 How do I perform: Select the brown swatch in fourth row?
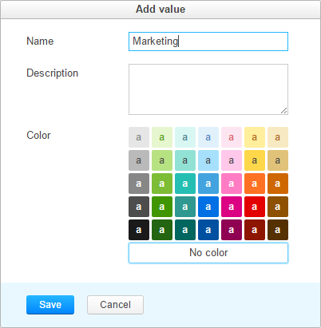coord(278,207)
